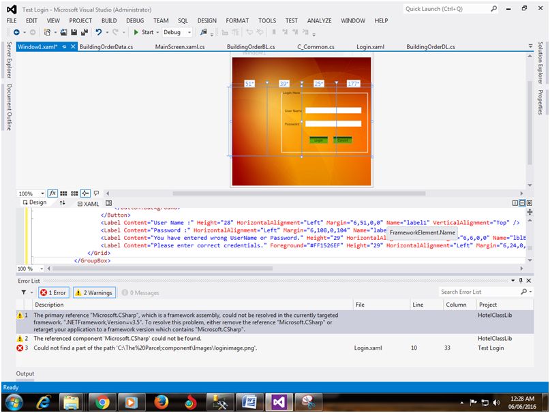The image size is (550, 413).
Task: Swap Design and XAML panes icon
Action: click(63, 203)
